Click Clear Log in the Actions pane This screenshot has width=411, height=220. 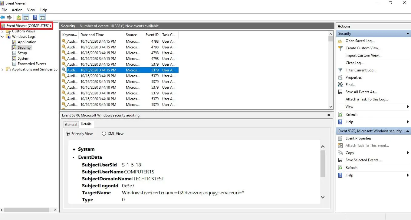pos(355,63)
